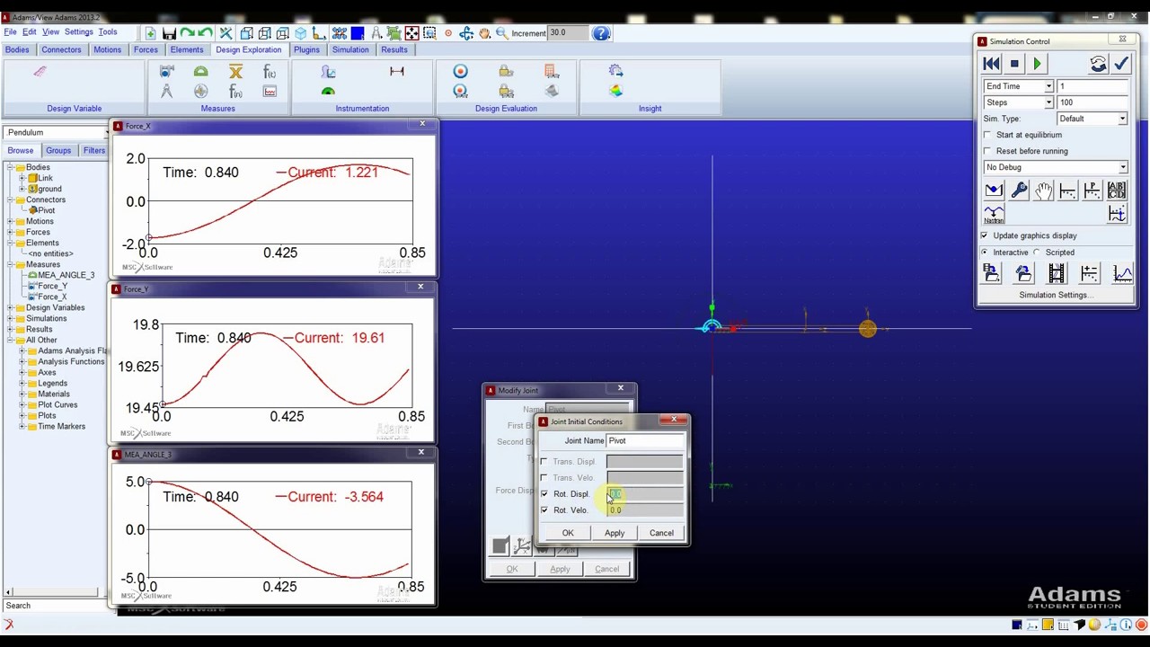The height and width of the screenshot is (647, 1150).
Task: Switch to the Bodies ribbon tab
Action: point(17,49)
